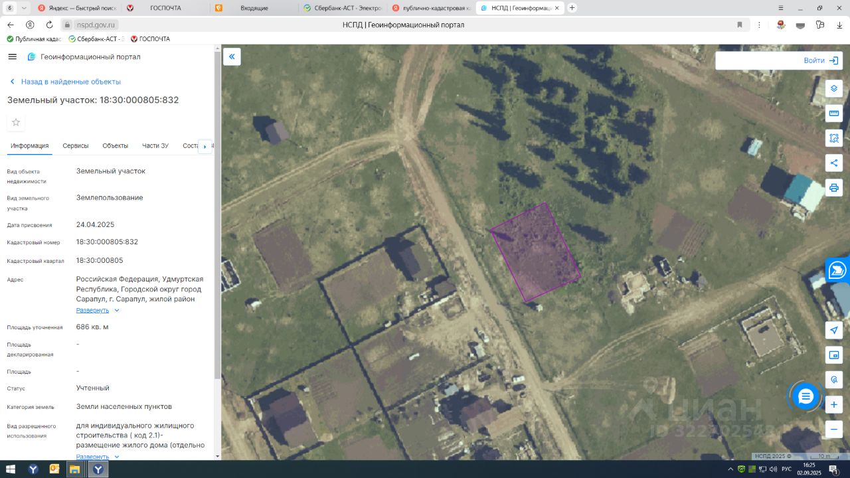Click the Геоинформационный портал logo icon
This screenshot has height=478, width=850.
point(31,57)
